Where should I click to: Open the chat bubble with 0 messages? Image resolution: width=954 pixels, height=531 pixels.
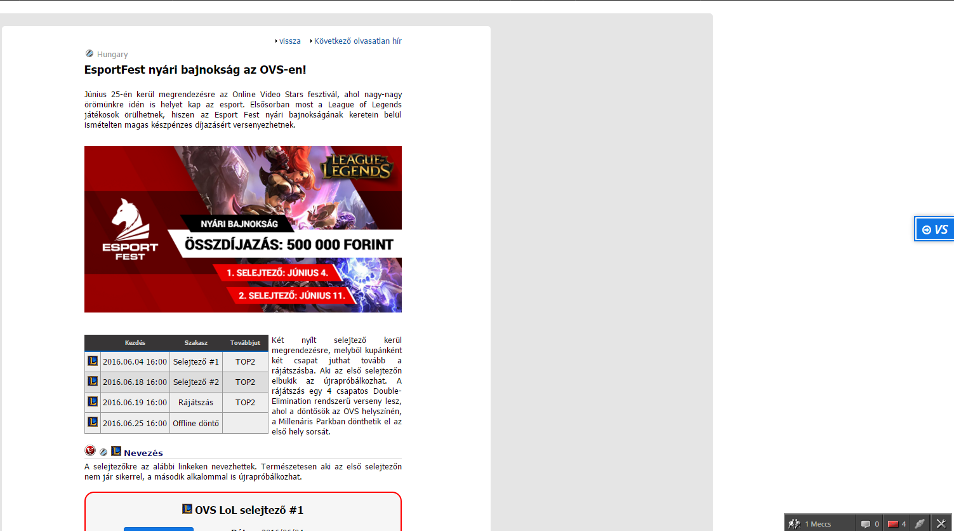pos(870,523)
